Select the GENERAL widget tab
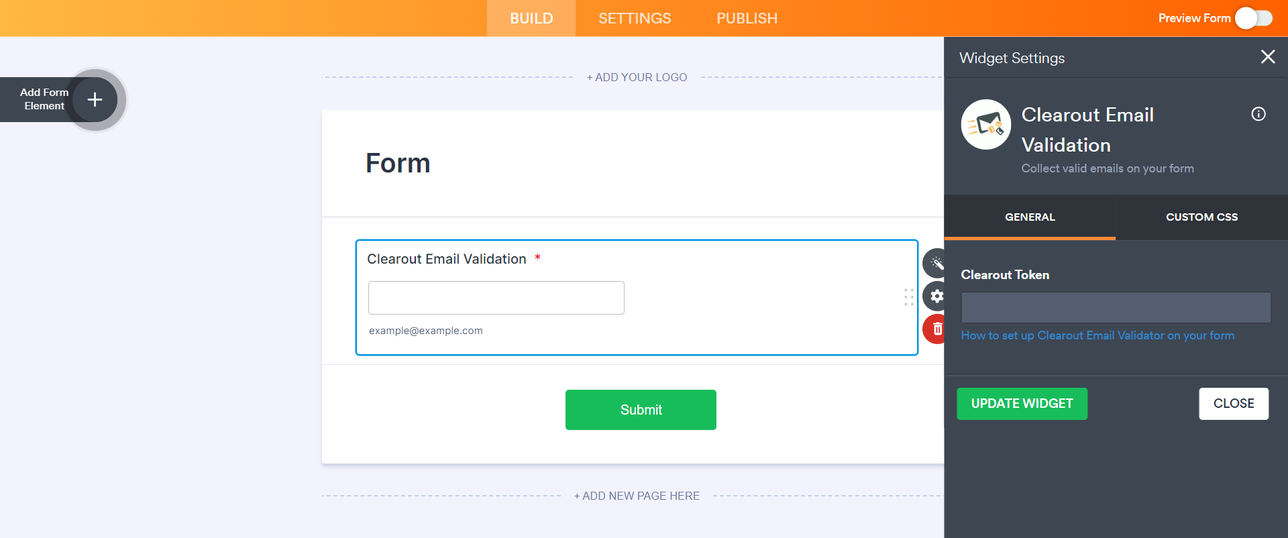Image resolution: width=1288 pixels, height=538 pixels. point(1030,217)
